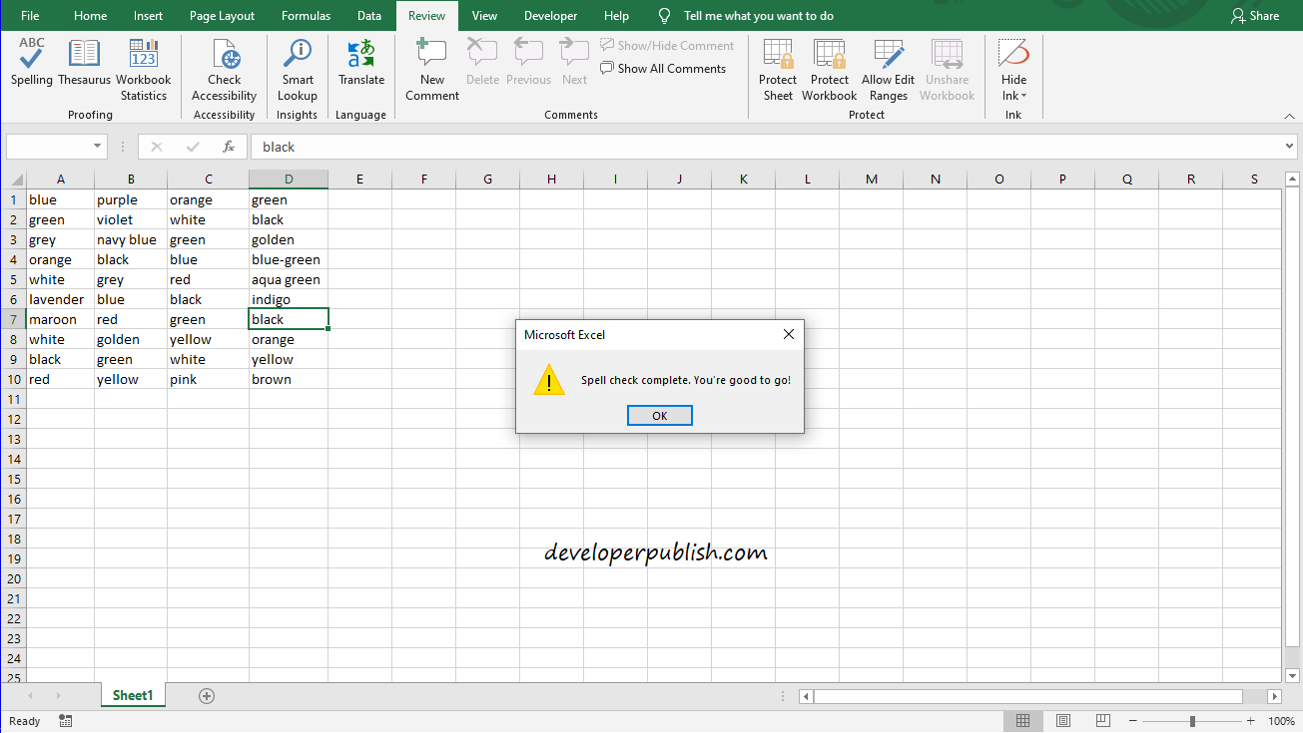Screen dimensions: 1303x733
Task: Show Workbook Statistics
Action: (x=143, y=70)
